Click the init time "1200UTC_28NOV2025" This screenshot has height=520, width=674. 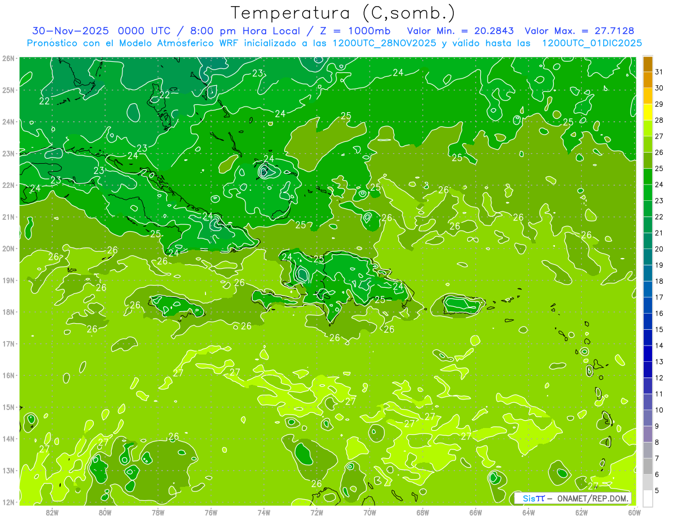pos(386,43)
